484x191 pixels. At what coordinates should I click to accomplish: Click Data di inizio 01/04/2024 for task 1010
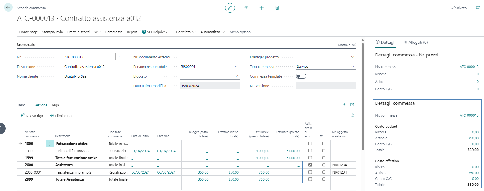point(140,151)
